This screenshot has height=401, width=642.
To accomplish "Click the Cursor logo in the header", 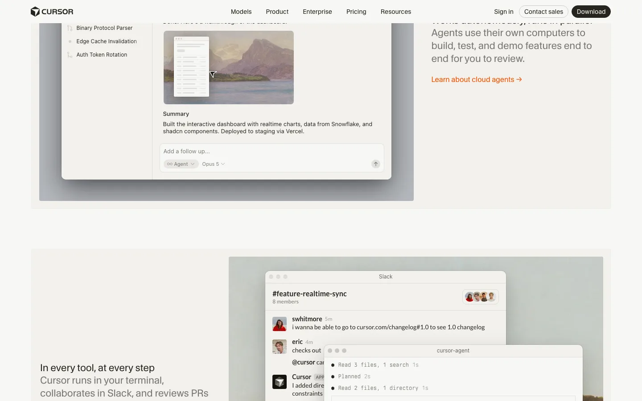I will [x=52, y=12].
